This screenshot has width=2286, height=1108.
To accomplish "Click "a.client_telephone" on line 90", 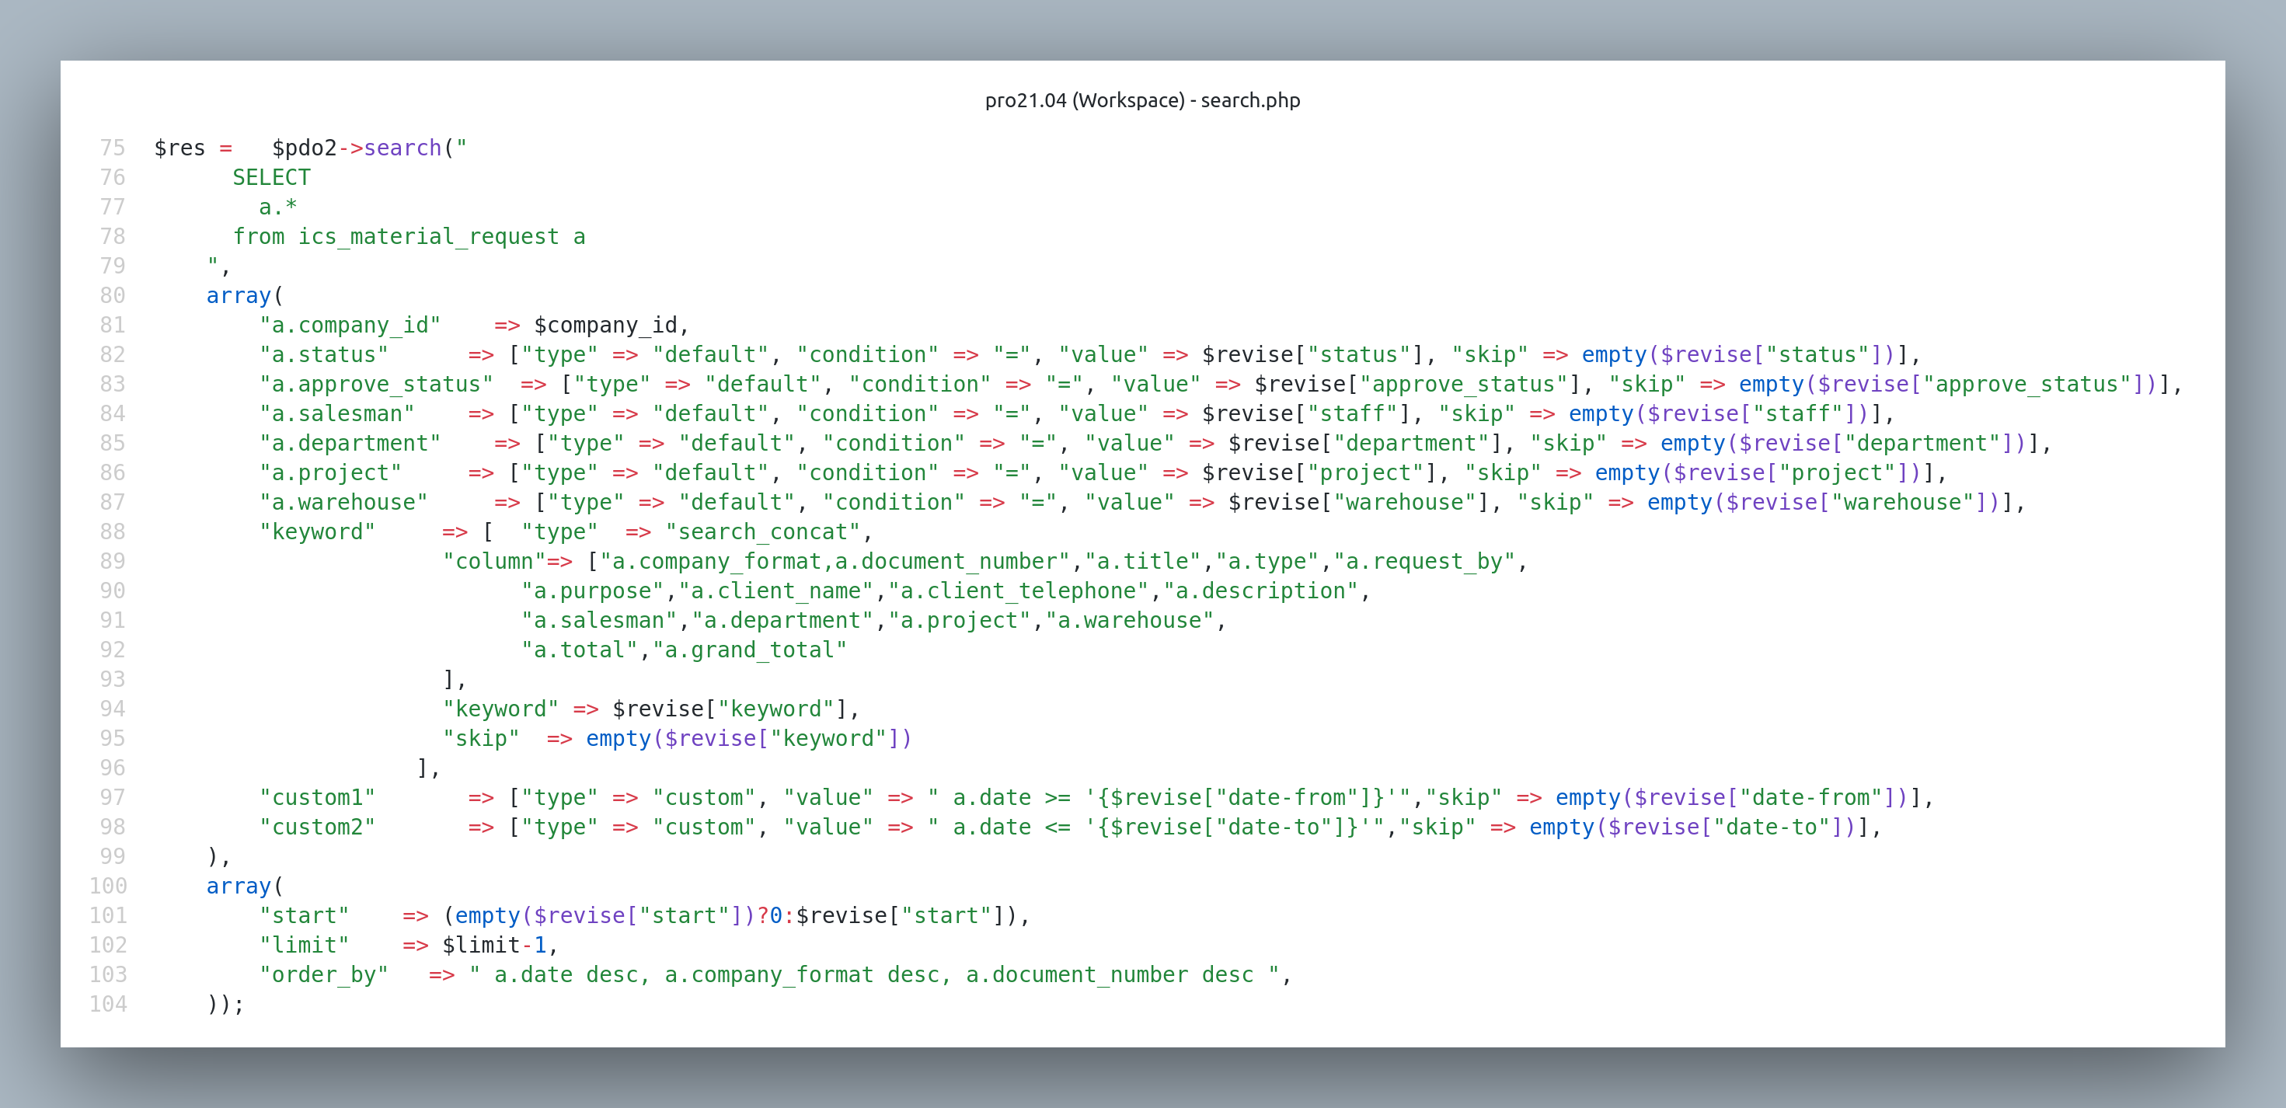I will point(1019,591).
